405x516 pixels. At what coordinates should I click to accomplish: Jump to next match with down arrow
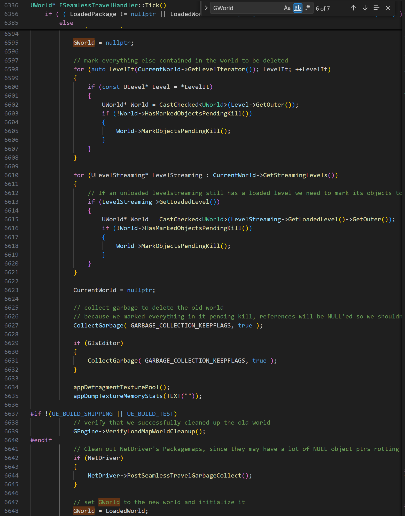coord(365,8)
